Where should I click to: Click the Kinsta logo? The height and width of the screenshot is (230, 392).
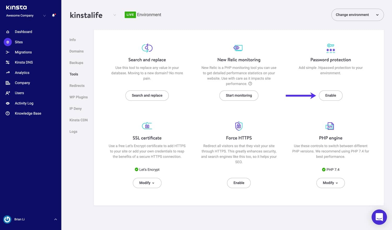pos(16,7)
